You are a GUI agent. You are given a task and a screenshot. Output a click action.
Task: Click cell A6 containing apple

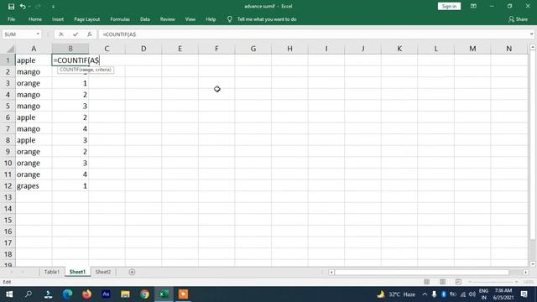coord(34,117)
